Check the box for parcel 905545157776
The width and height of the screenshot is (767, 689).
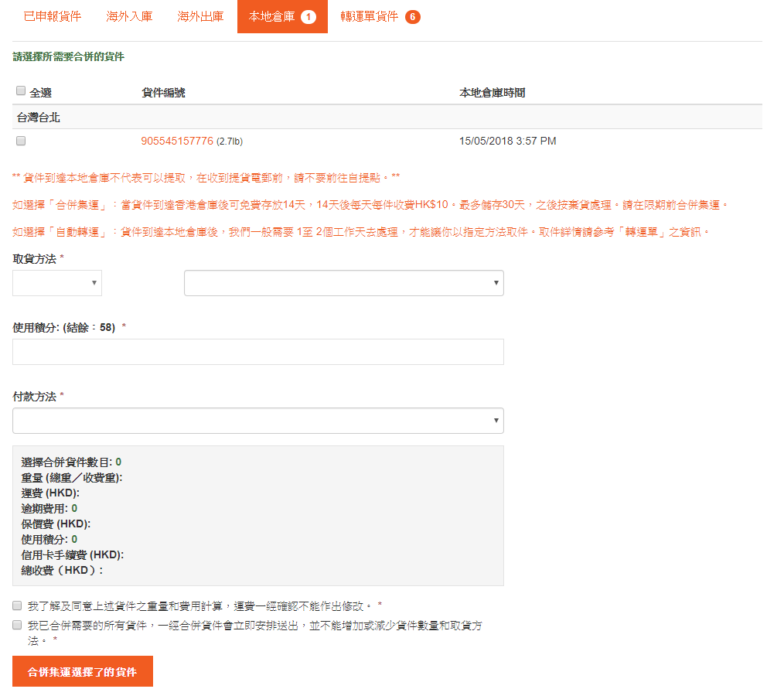21,141
